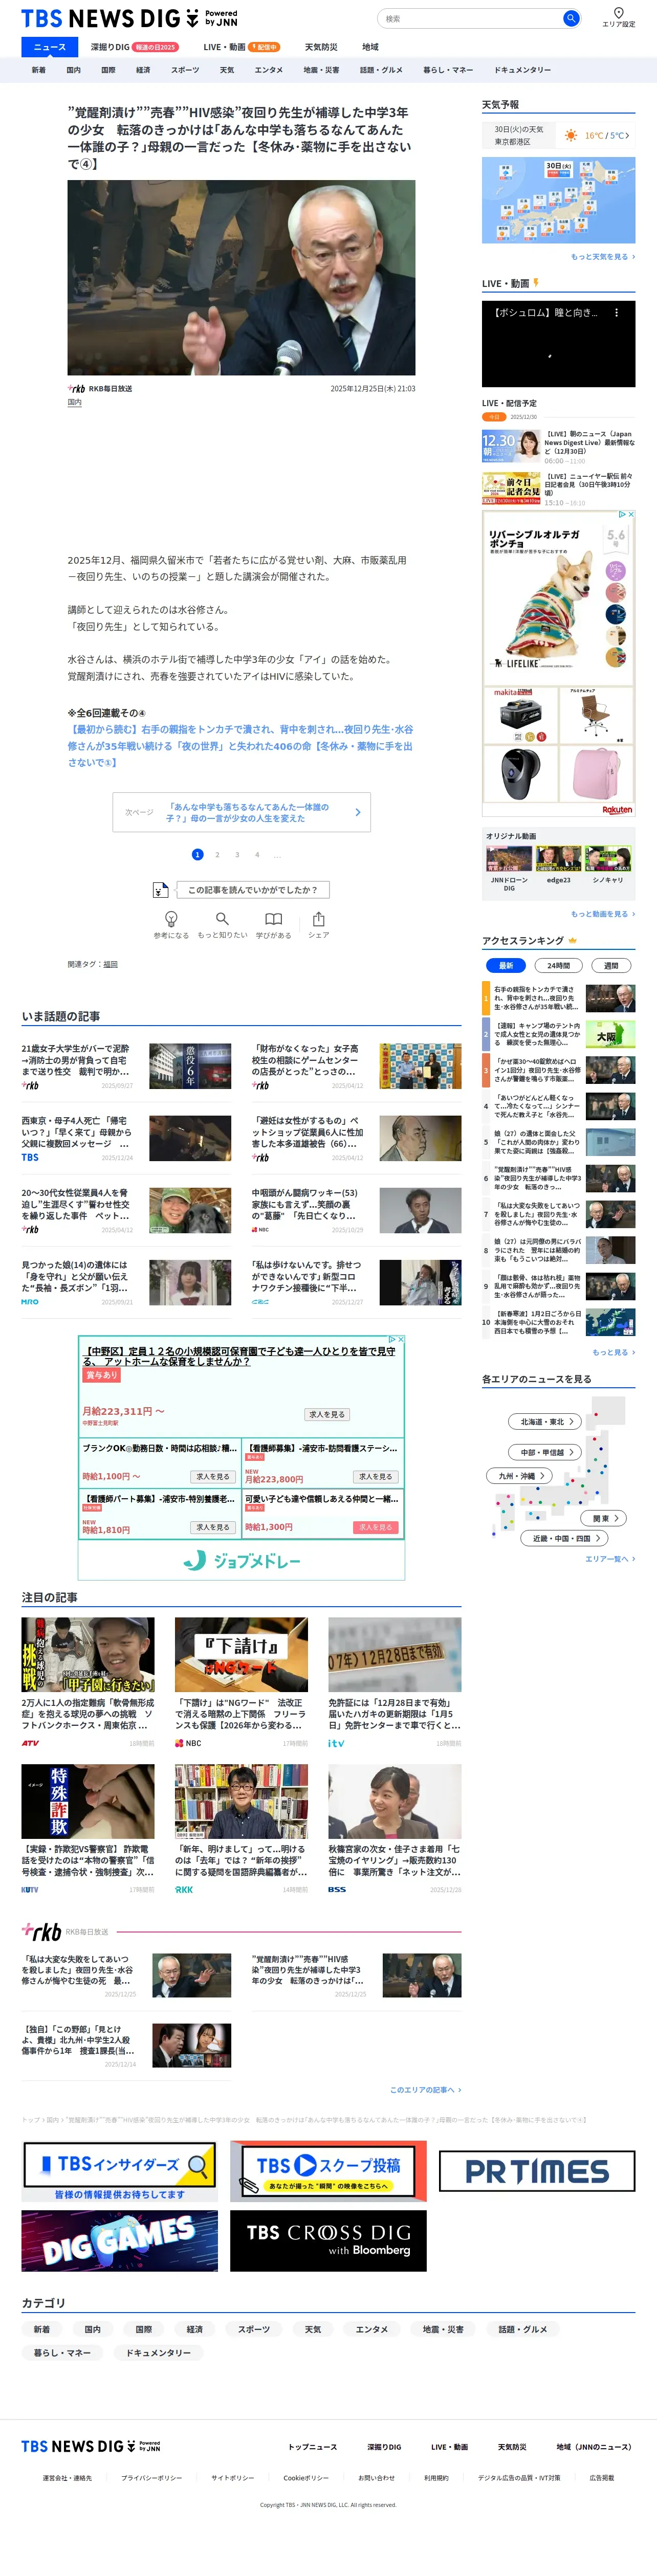This screenshot has height=2576, width=657.
Task: Open the video player three-dot menu
Action: (x=616, y=312)
